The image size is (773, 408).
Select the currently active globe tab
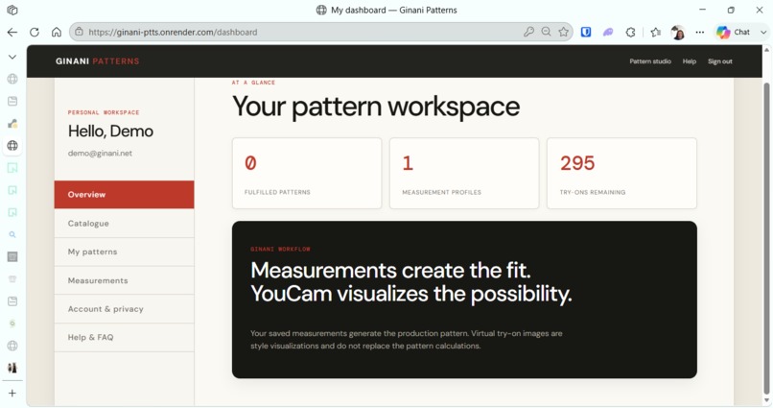click(x=12, y=146)
